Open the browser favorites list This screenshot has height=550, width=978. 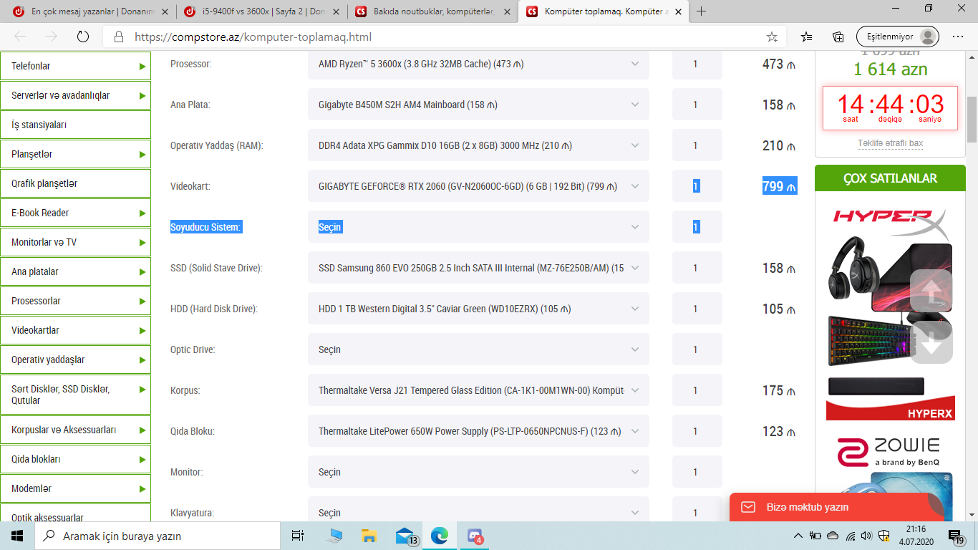807,37
